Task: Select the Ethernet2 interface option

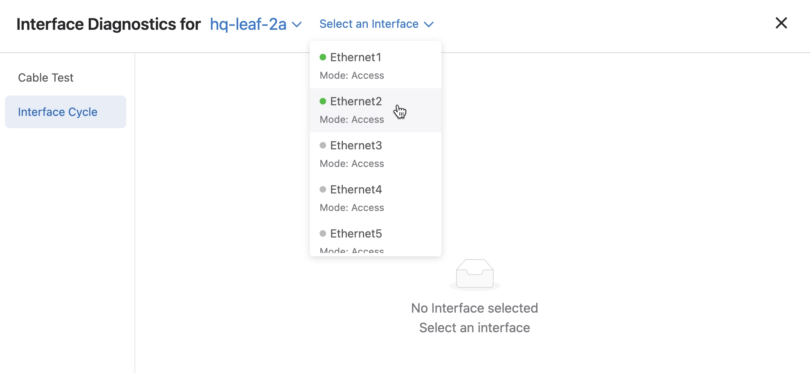Action: [x=356, y=102]
